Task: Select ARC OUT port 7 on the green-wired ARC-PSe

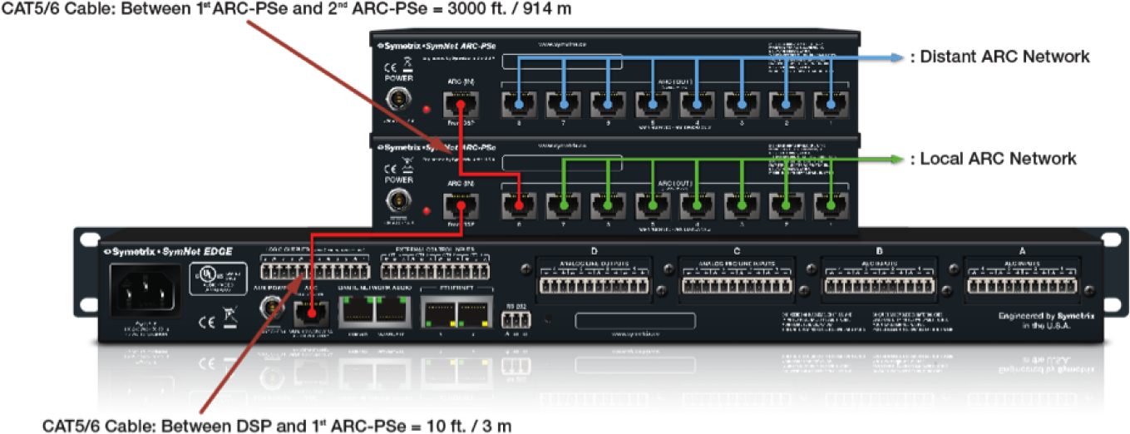Action: [x=564, y=205]
